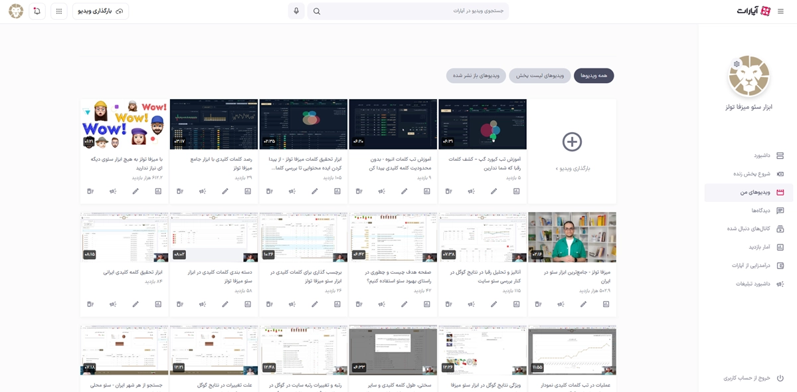
Task: Open the apps grid menu icon
Action: click(59, 11)
